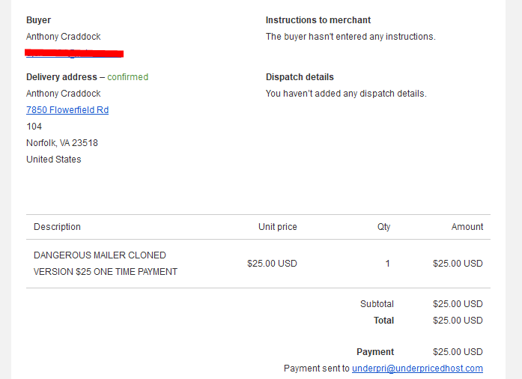The width and height of the screenshot is (522, 379).
Task: Click the Delivery address heading
Action: 61,77
